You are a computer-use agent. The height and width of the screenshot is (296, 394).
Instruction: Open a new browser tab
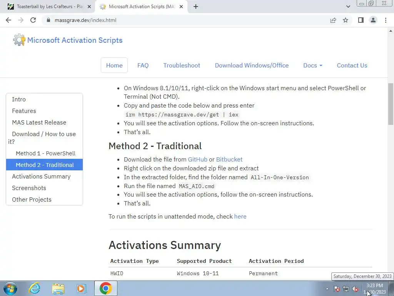pyautogui.click(x=196, y=7)
